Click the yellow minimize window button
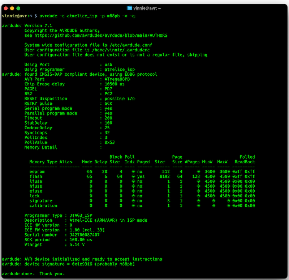Image resolution: width=289 pixels, height=280 pixels. (x=12, y=8)
